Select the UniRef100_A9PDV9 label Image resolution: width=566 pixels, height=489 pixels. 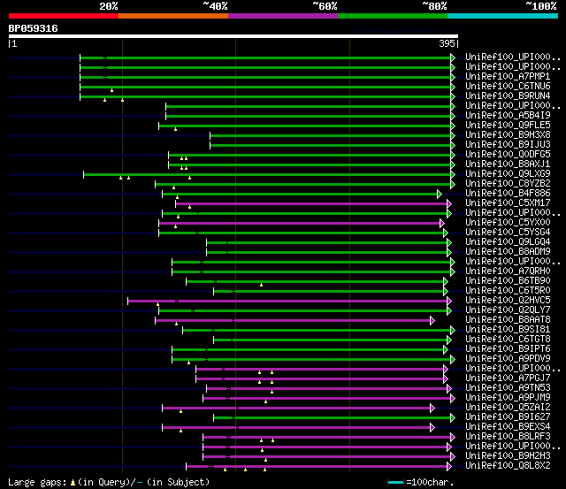pyautogui.click(x=508, y=359)
